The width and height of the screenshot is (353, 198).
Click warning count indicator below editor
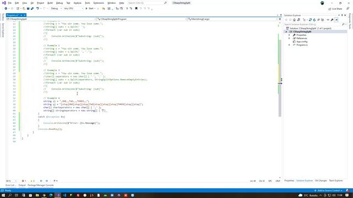(32, 181)
